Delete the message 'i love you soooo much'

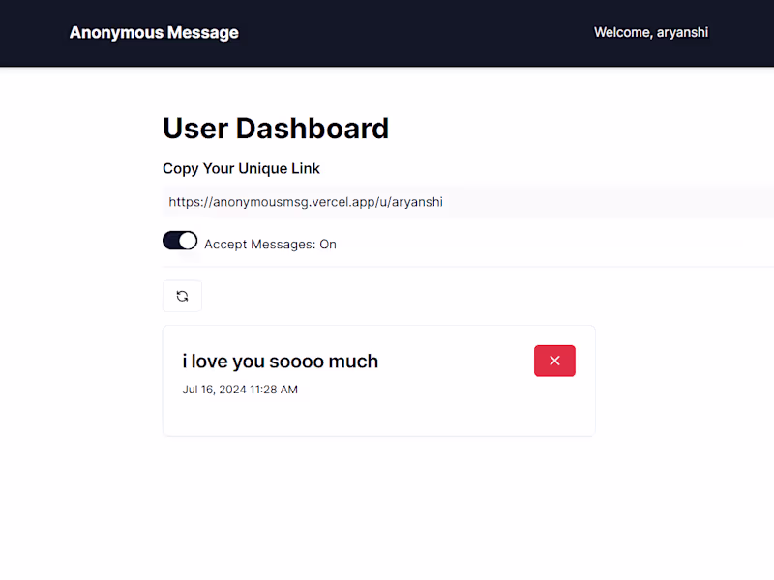(x=554, y=360)
